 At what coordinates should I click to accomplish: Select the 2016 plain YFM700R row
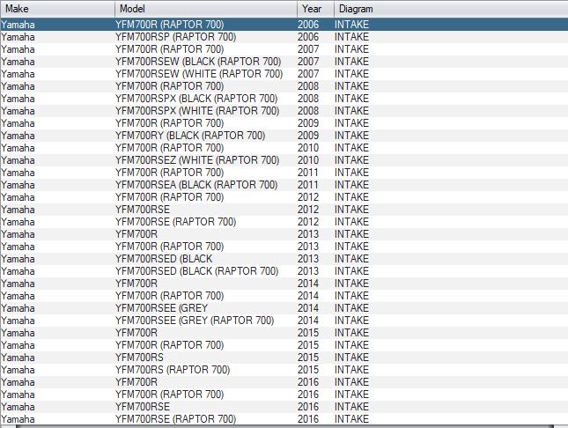point(284,381)
